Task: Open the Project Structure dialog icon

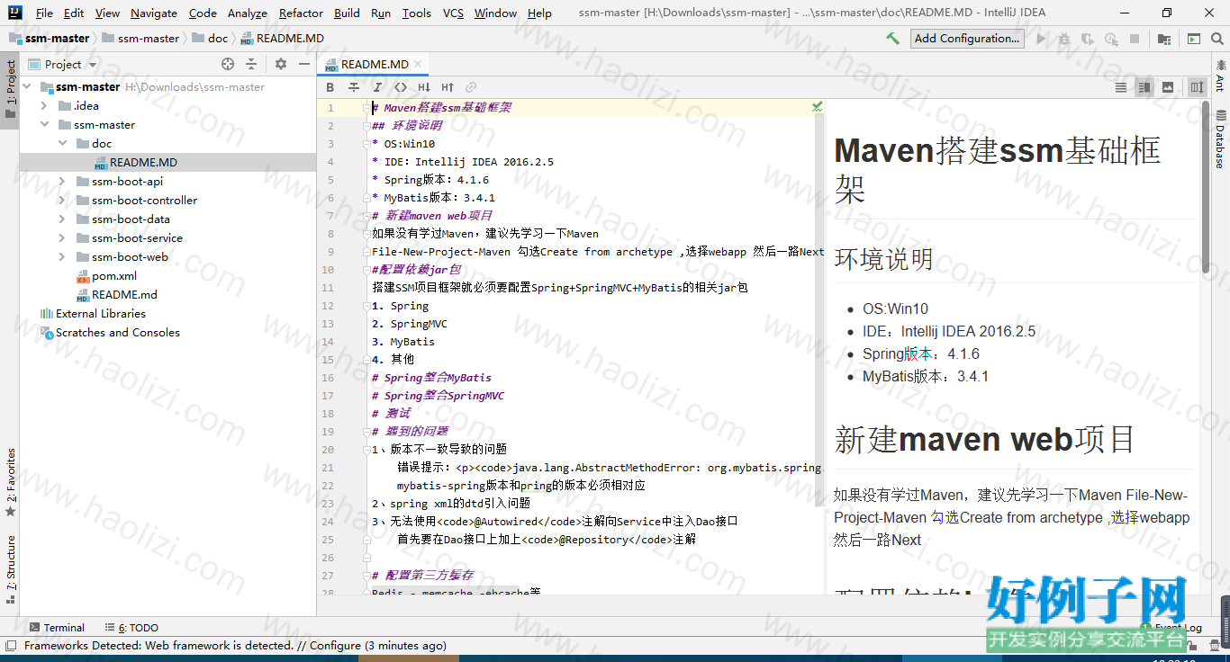Action: click(1164, 39)
